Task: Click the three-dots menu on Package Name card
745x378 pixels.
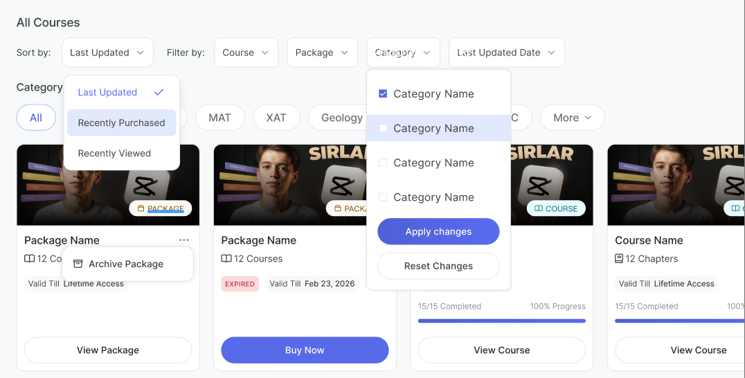Action: click(x=183, y=240)
